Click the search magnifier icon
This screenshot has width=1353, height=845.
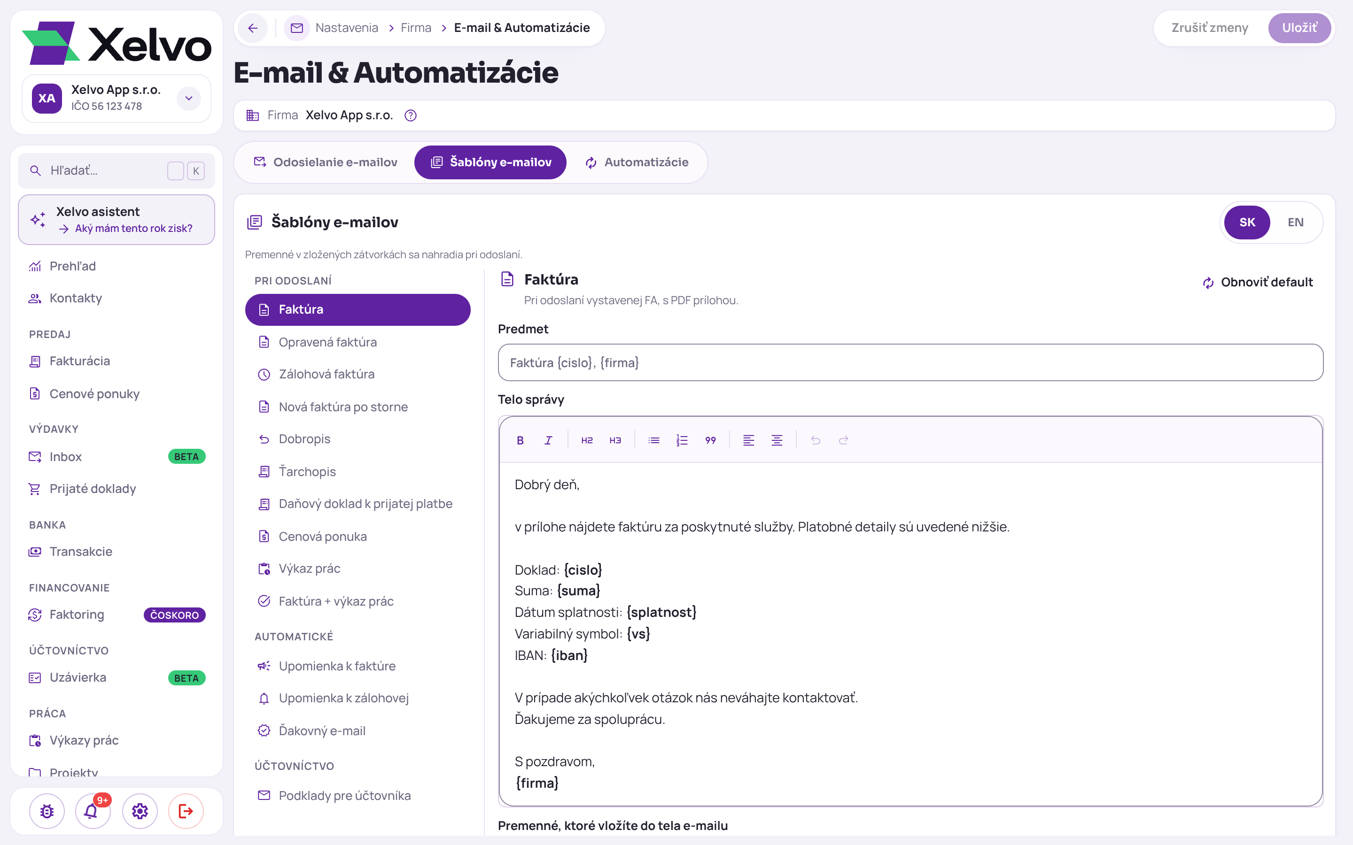coord(35,170)
